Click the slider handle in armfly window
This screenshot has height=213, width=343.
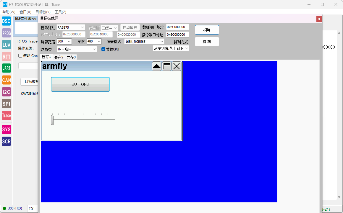pos(52,120)
